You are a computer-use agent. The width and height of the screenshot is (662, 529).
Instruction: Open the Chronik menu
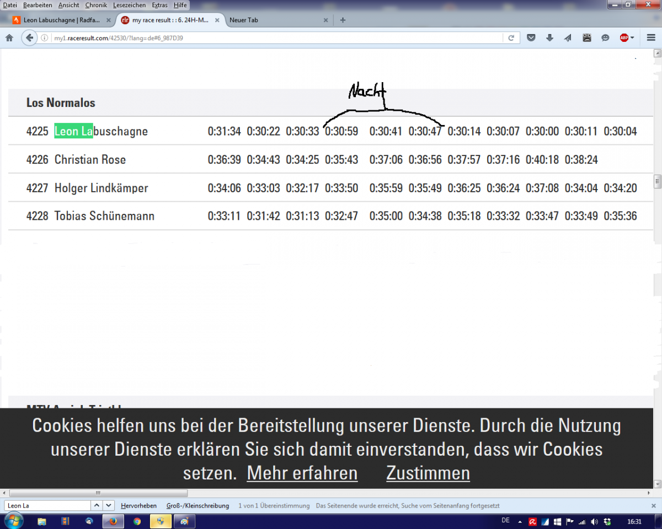(x=96, y=5)
